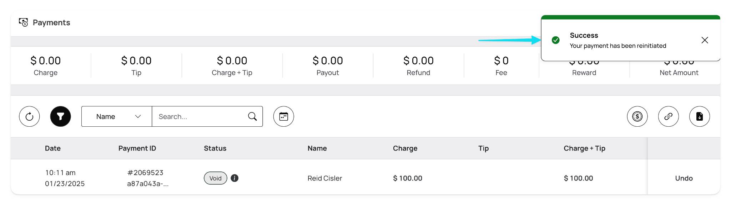Click the search magnifier icon
This screenshot has height=205, width=731.
[252, 116]
